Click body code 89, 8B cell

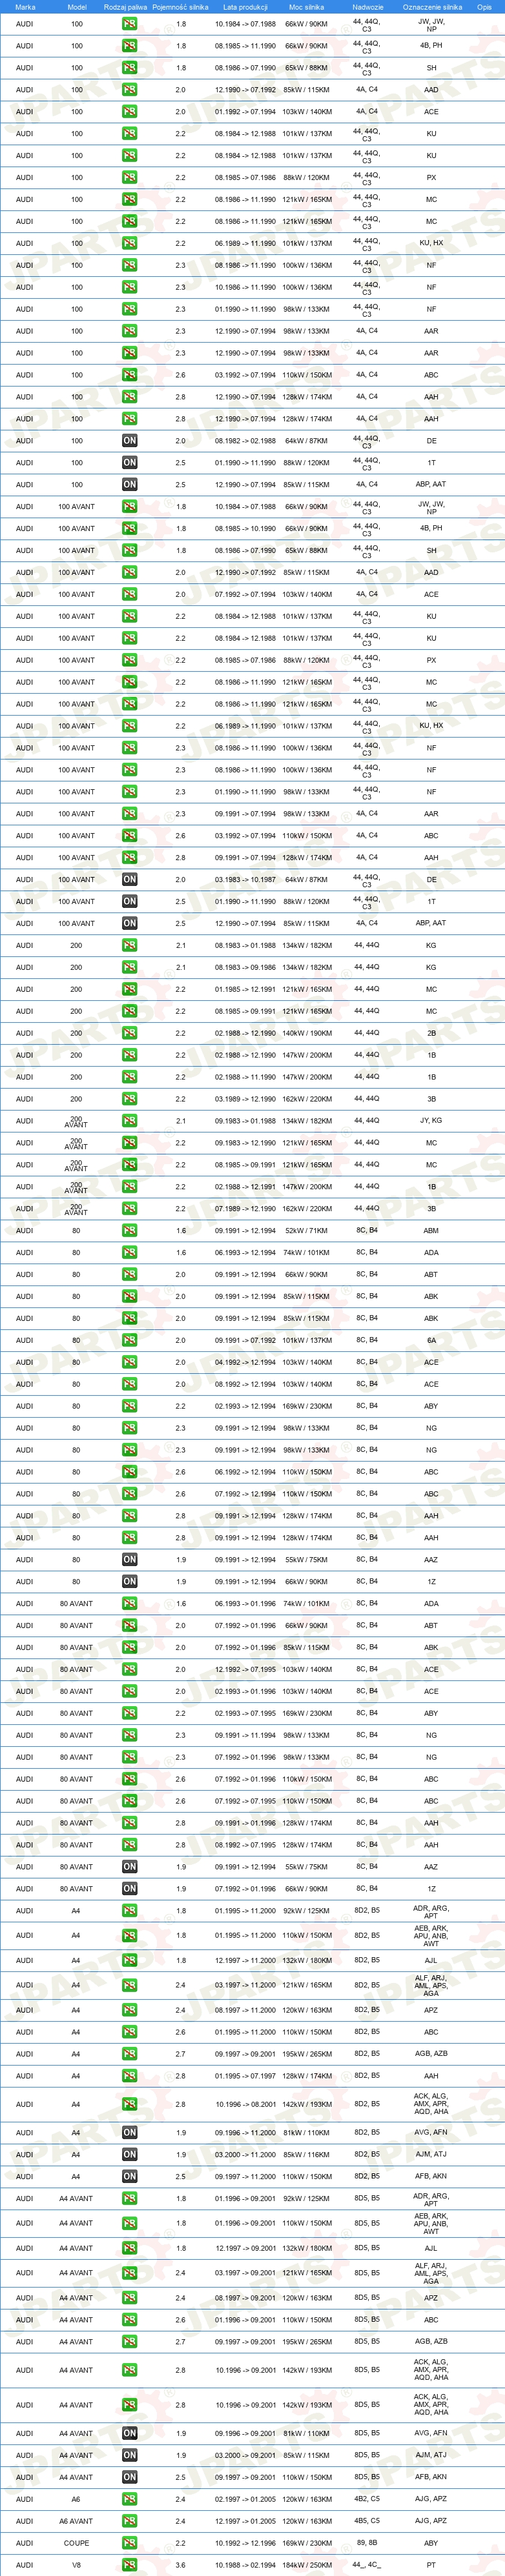pos(367,2542)
